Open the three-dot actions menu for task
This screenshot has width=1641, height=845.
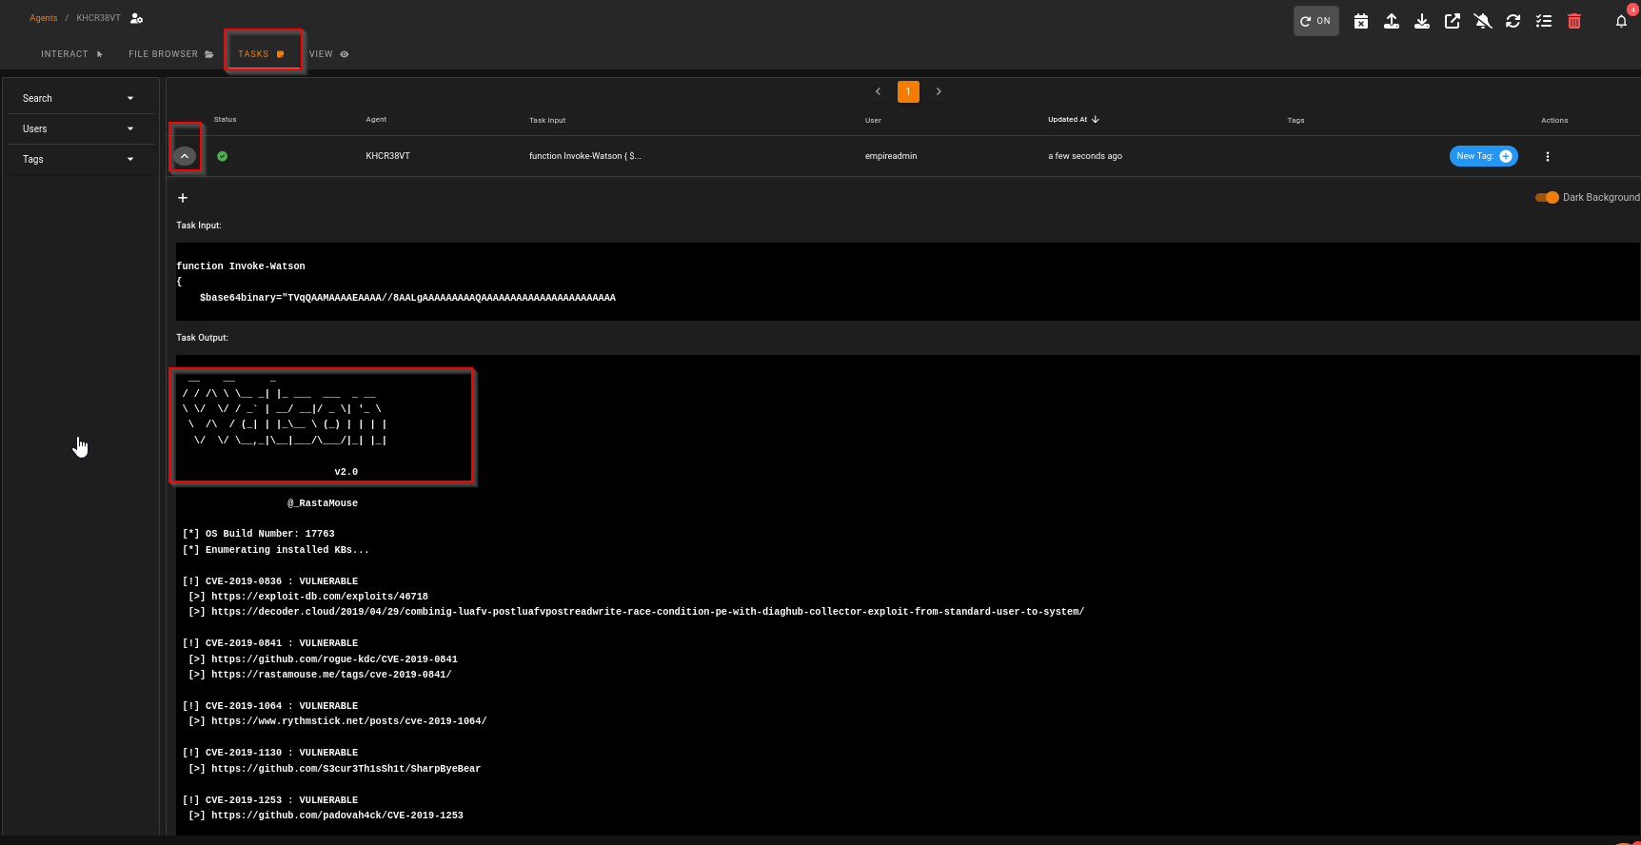pyautogui.click(x=1548, y=156)
